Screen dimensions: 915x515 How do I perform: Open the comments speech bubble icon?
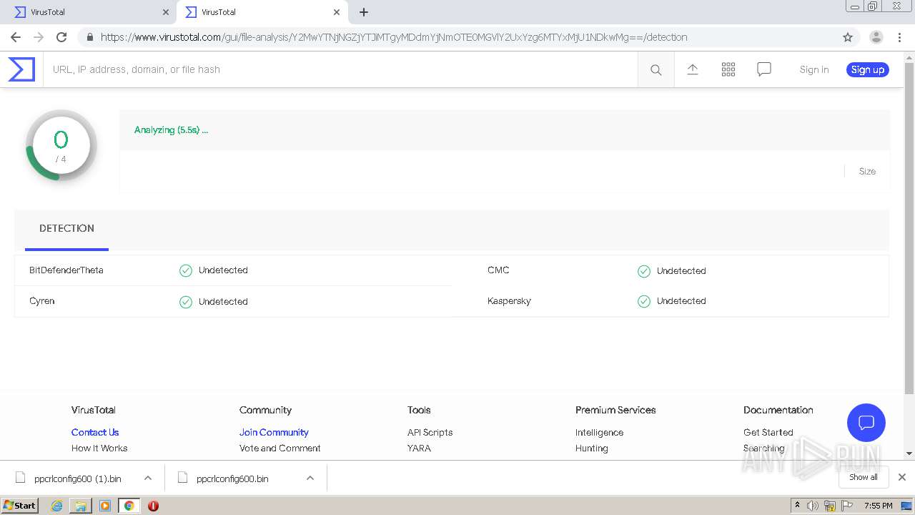pyautogui.click(x=763, y=69)
